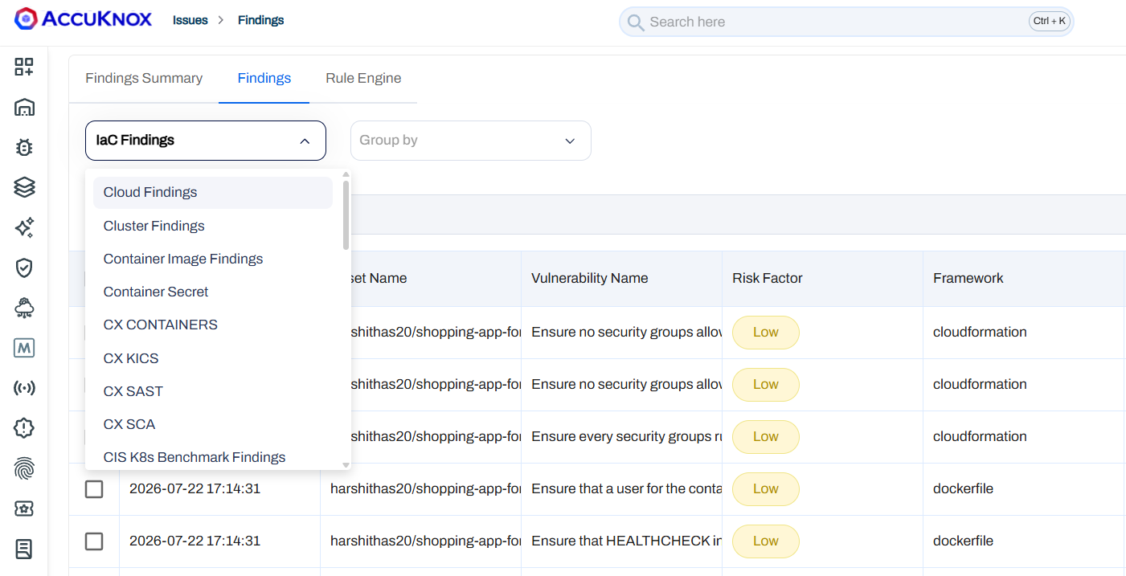
Task: Click Low badge in user container row
Action: (x=766, y=488)
